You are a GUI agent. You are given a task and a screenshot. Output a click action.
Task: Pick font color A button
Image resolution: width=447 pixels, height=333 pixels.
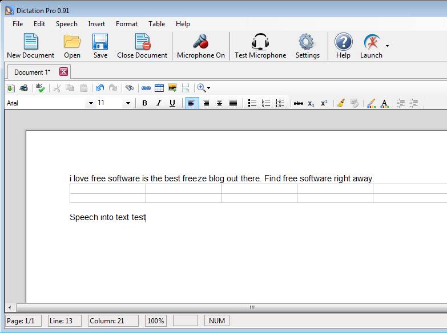(384, 103)
